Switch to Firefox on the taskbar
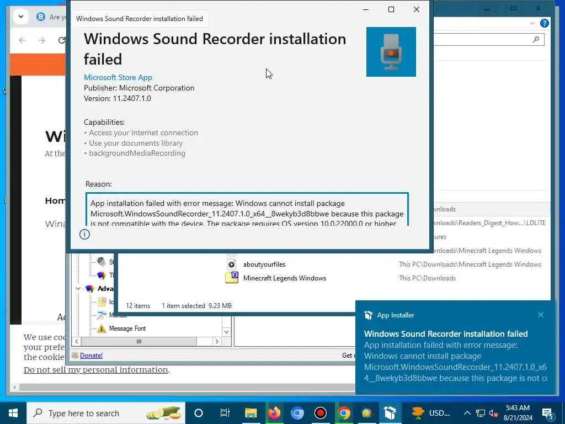Screen dimensions: 565x424 (x=274, y=413)
